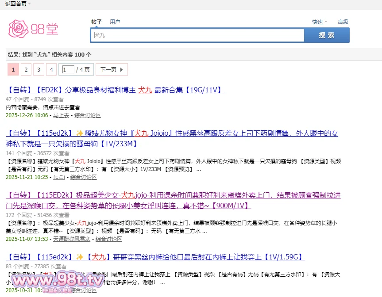Image resolution: width=382 pixels, height=297 pixels.
Task: Jump to results page 2
Action: [26, 69]
